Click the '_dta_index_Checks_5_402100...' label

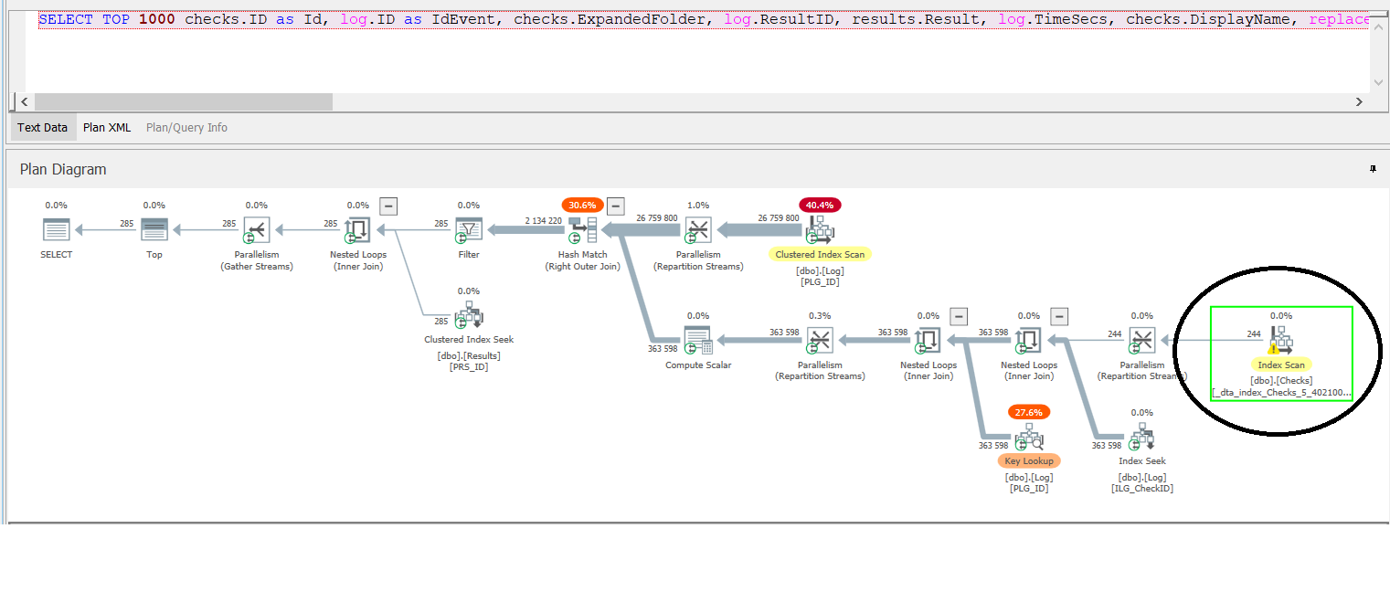1281,393
